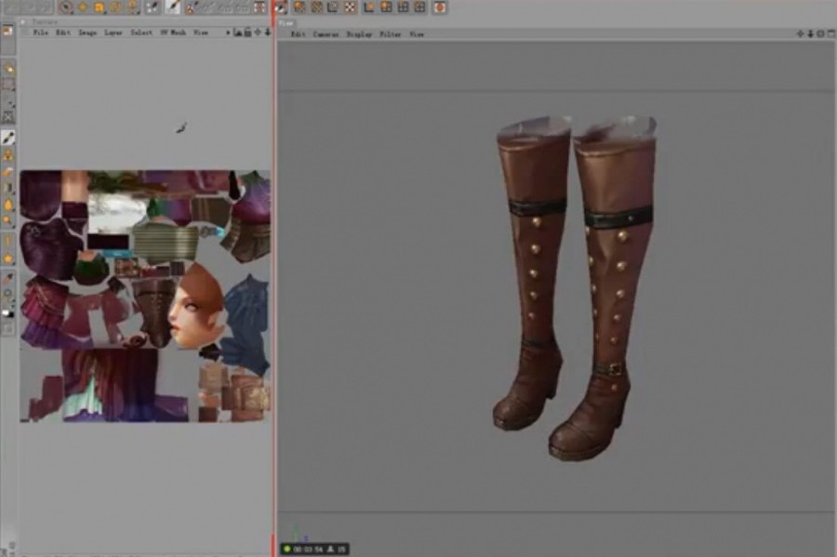The width and height of the screenshot is (837, 557).
Task: Click the highlighted brush icon in top toolbar
Action: click(172, 7)
